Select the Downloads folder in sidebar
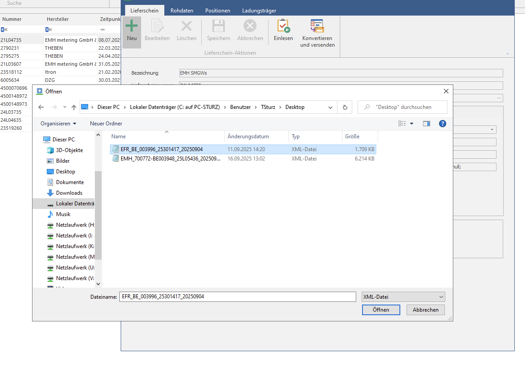The image size is (525, 373). point(69,193)
